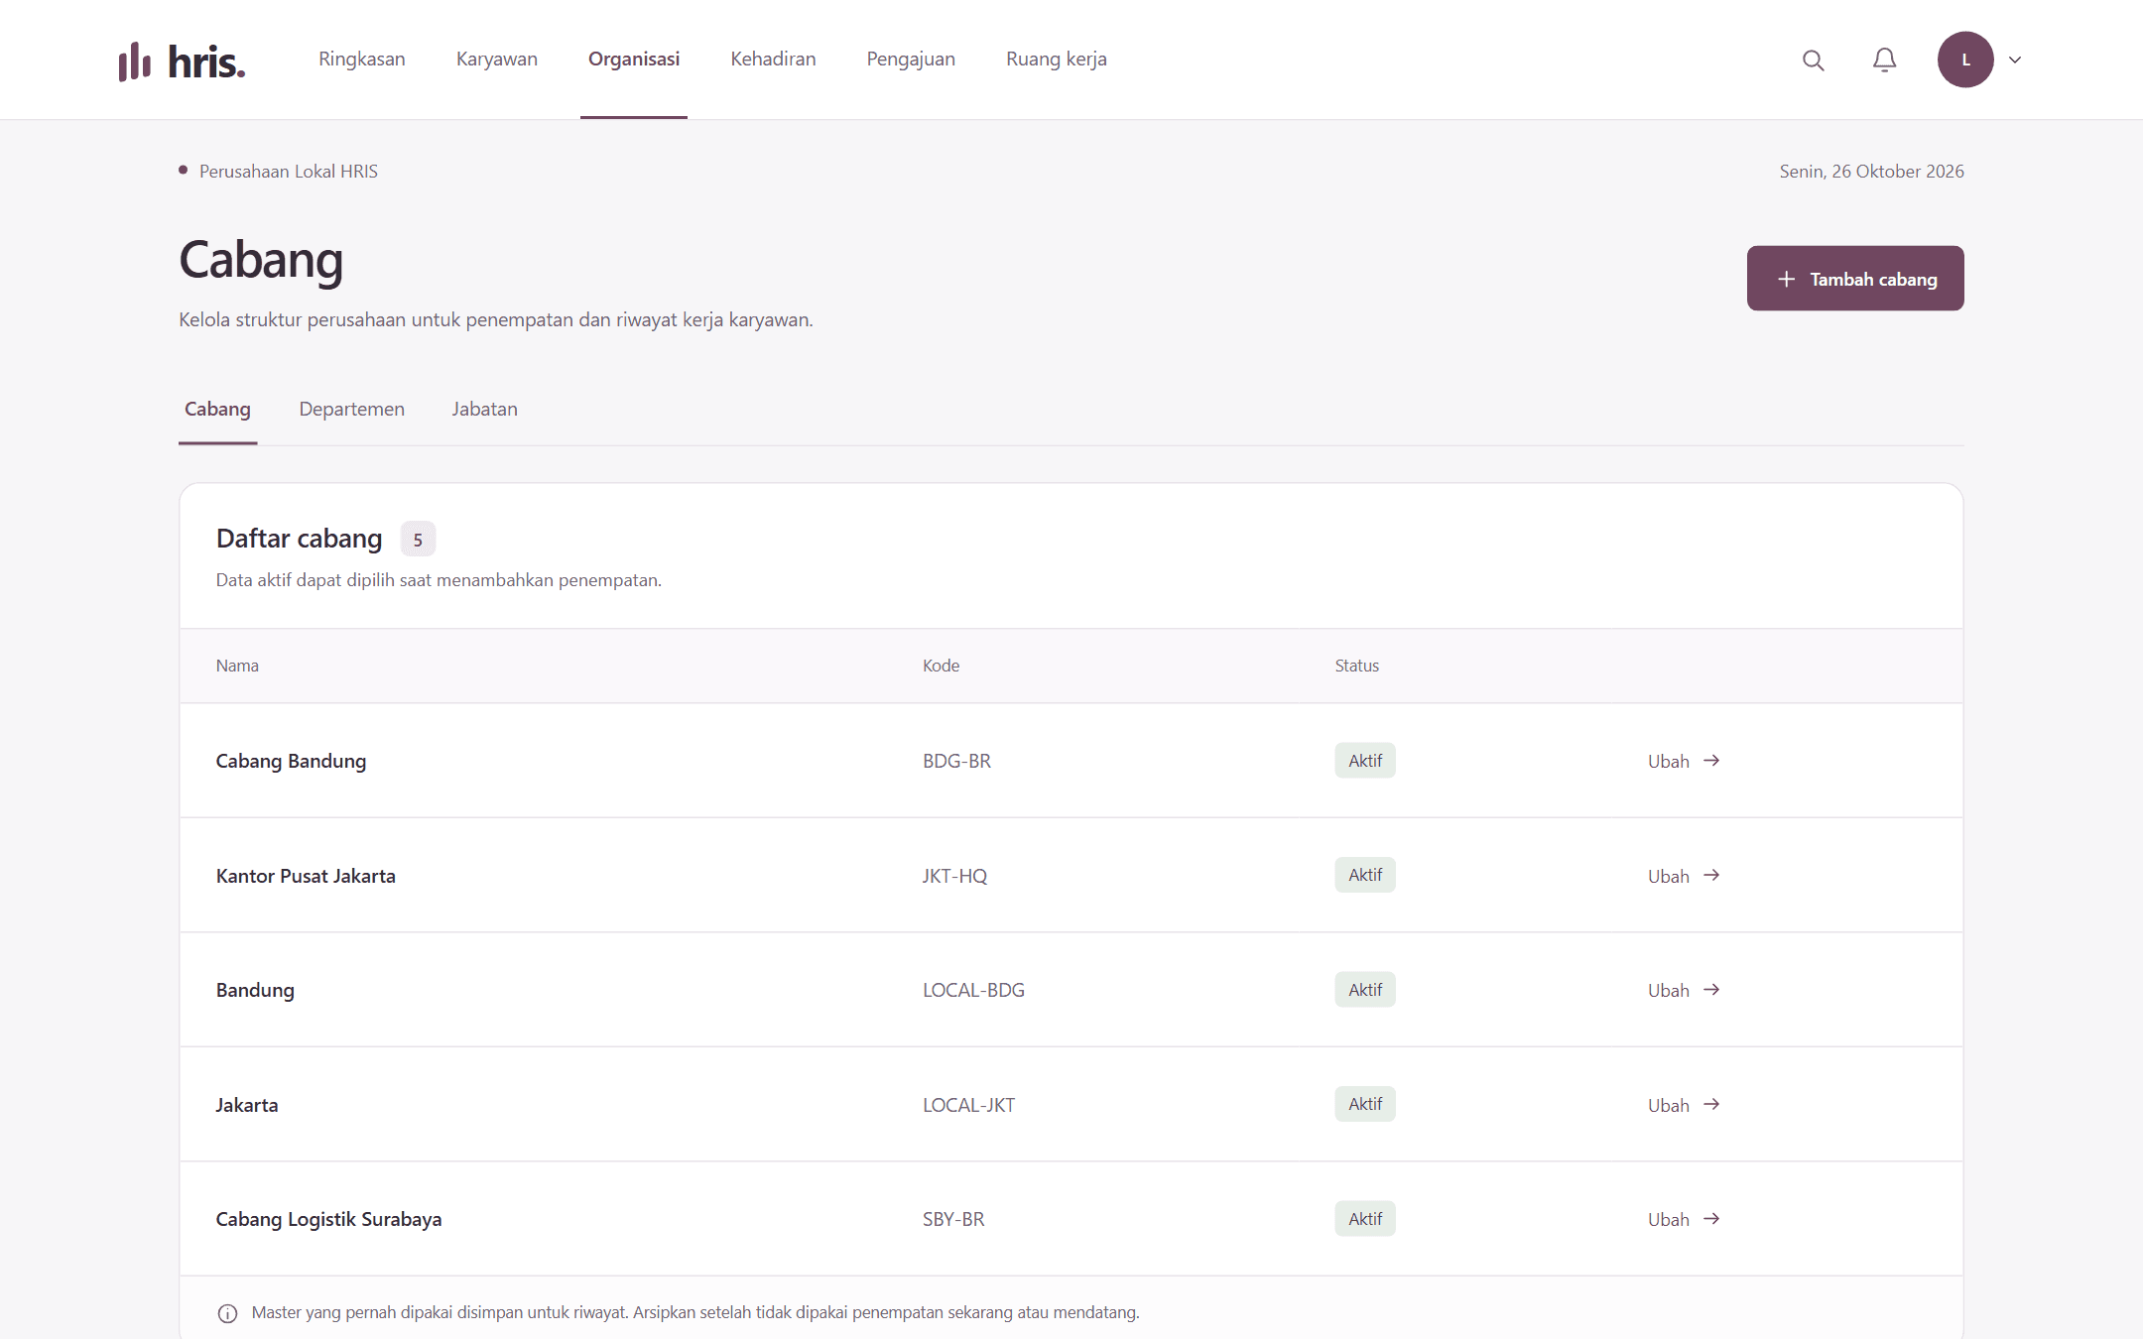Image resolution: width=2143 pixels, height=1339 pixels.
Task: Go to the Karyawan menu
Action: click(497, 59)
